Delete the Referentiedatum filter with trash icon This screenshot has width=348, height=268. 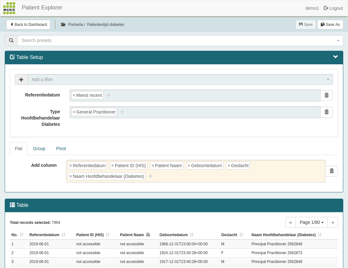tap(326, 95)
